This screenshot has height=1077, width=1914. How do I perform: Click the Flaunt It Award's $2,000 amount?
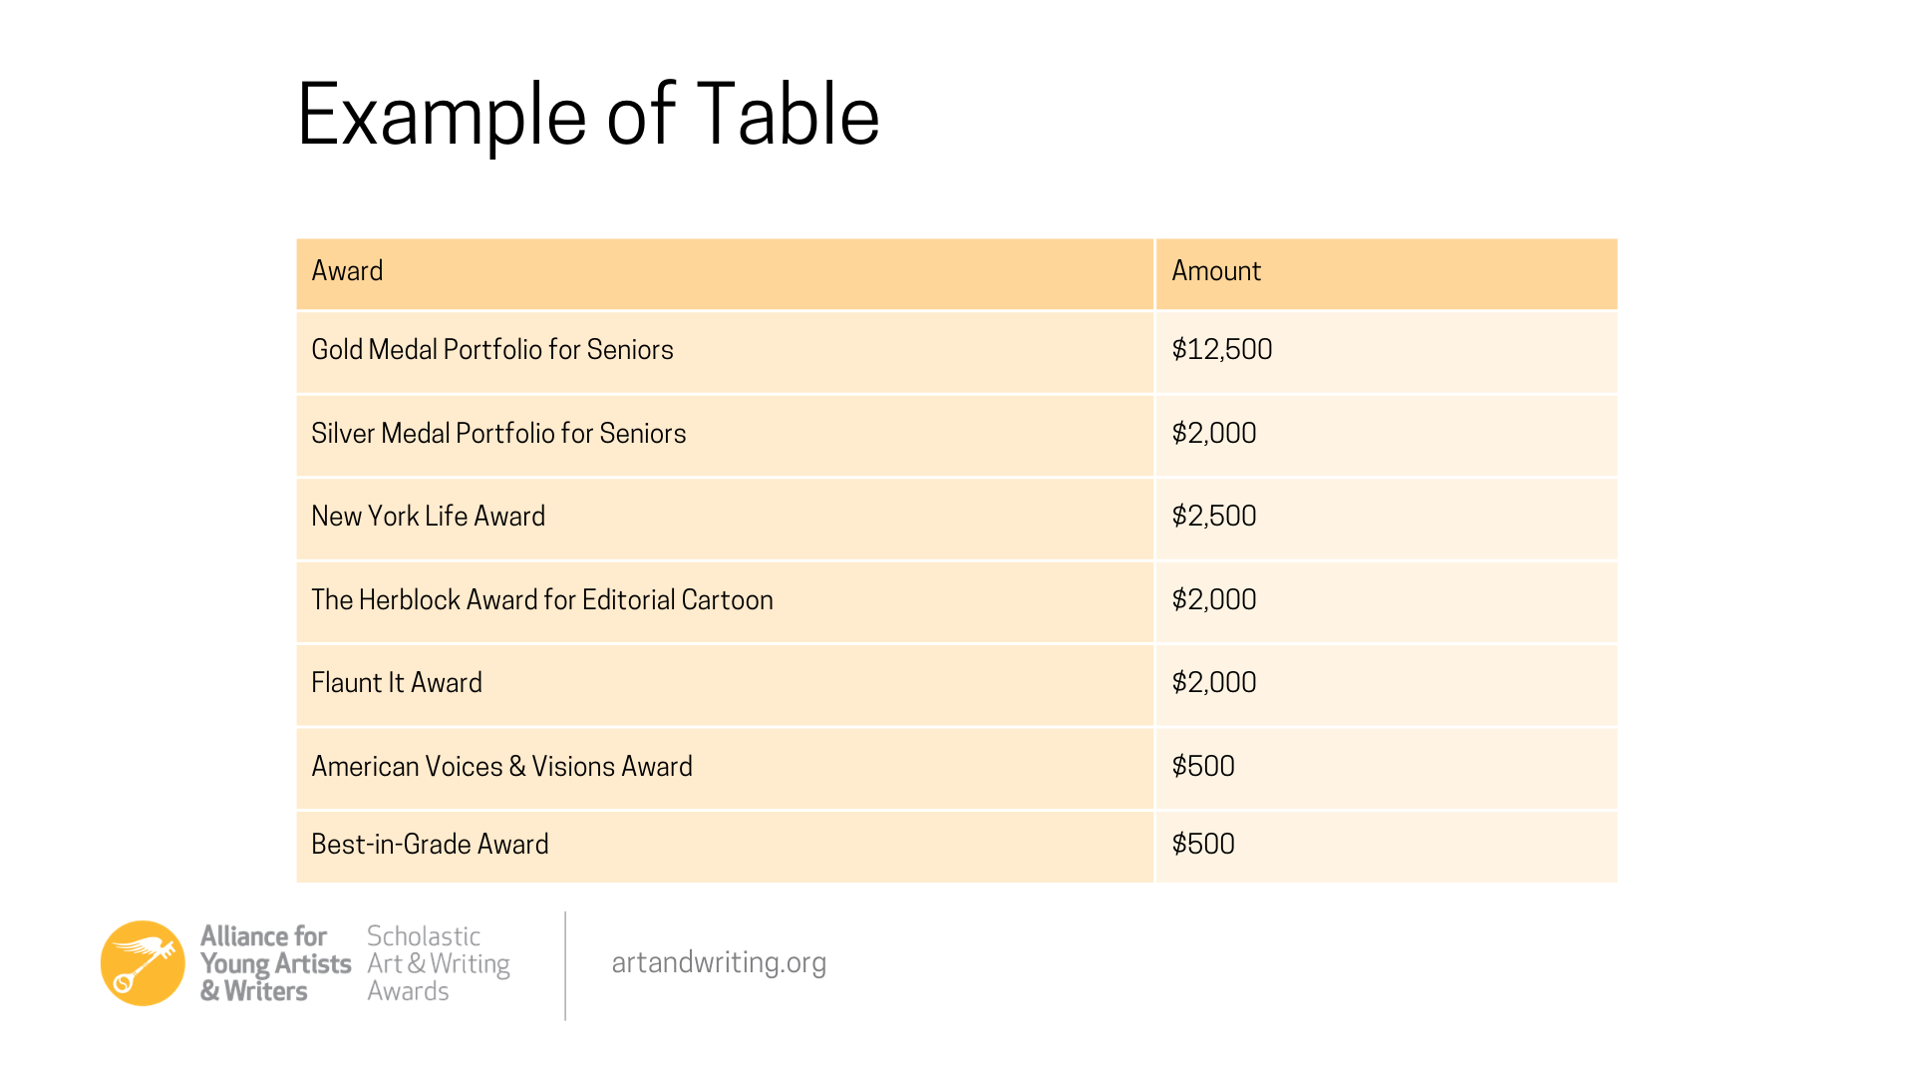click(x=1214, y=683)
